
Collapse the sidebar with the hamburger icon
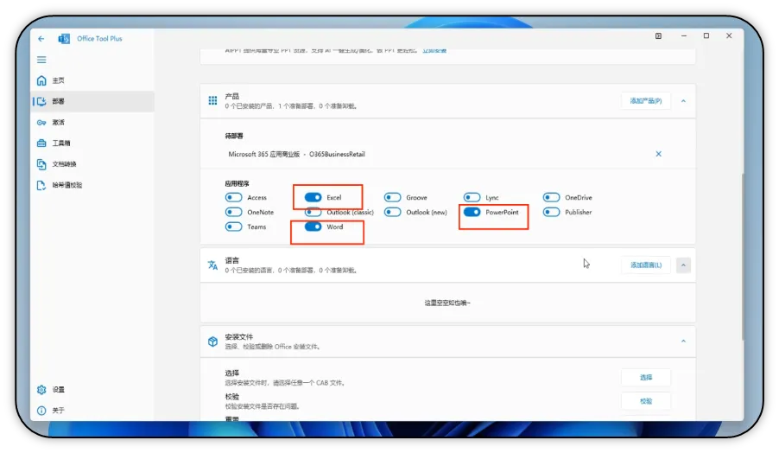[41, 60]
